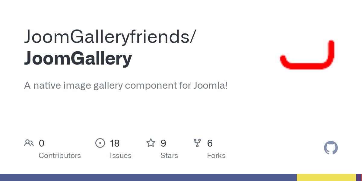Open the JoomGalleryfriends owner name

coord(110,37)
